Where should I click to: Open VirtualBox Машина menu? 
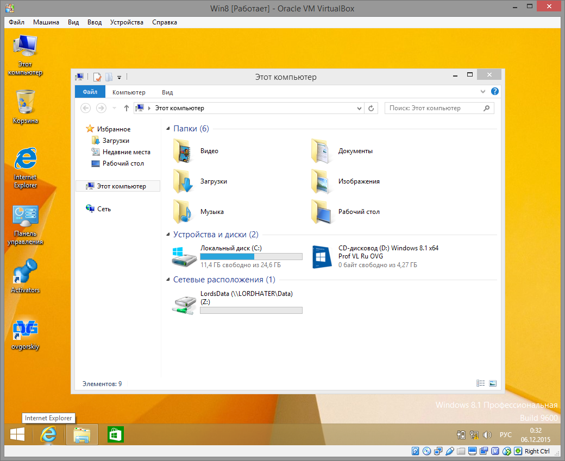(46, 22)
